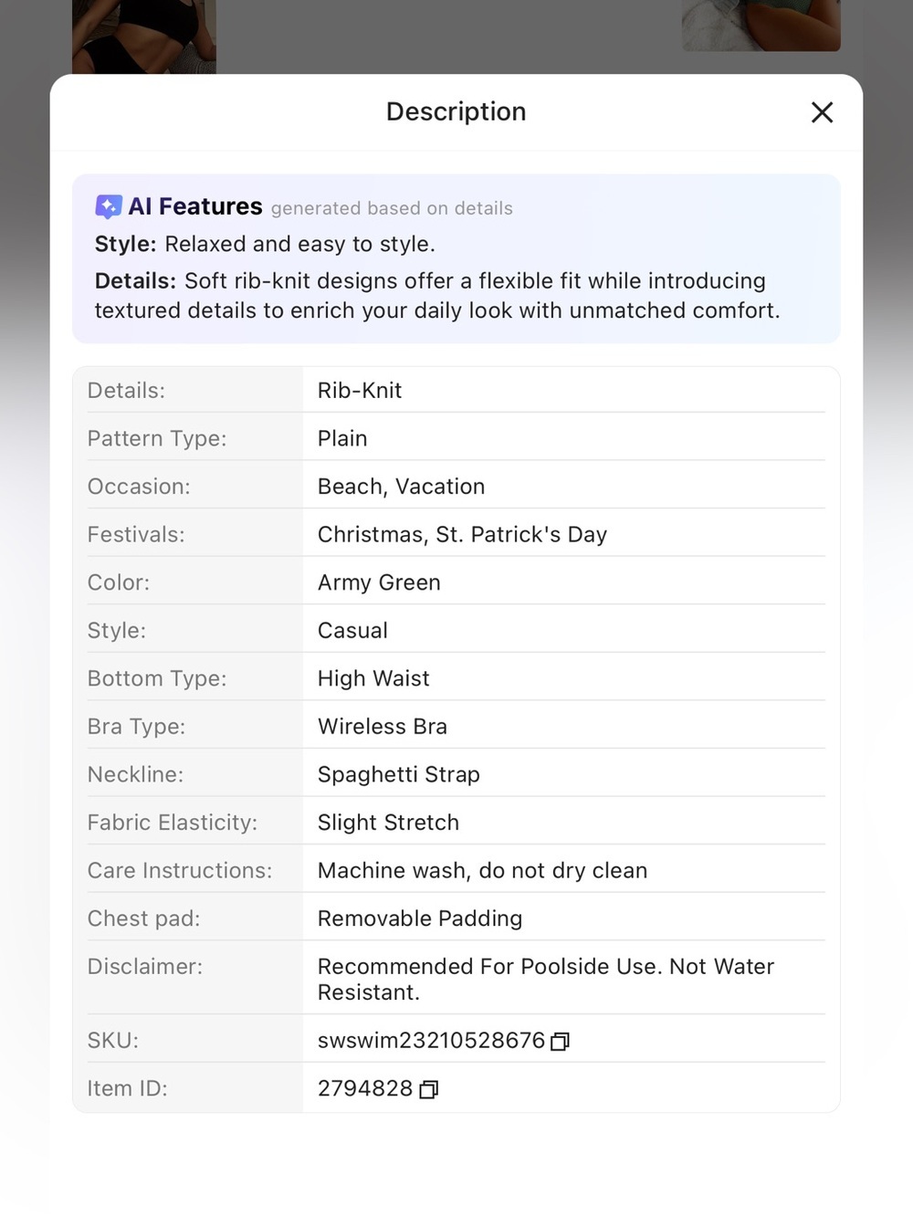This screenshot has width=913, height=1217.
Task: Select the Item ID value 2794828
Action: pos(365,1088)
